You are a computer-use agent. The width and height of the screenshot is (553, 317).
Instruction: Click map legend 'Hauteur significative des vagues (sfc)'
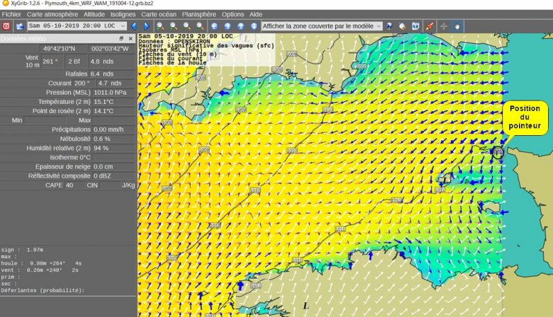point(206,45)
